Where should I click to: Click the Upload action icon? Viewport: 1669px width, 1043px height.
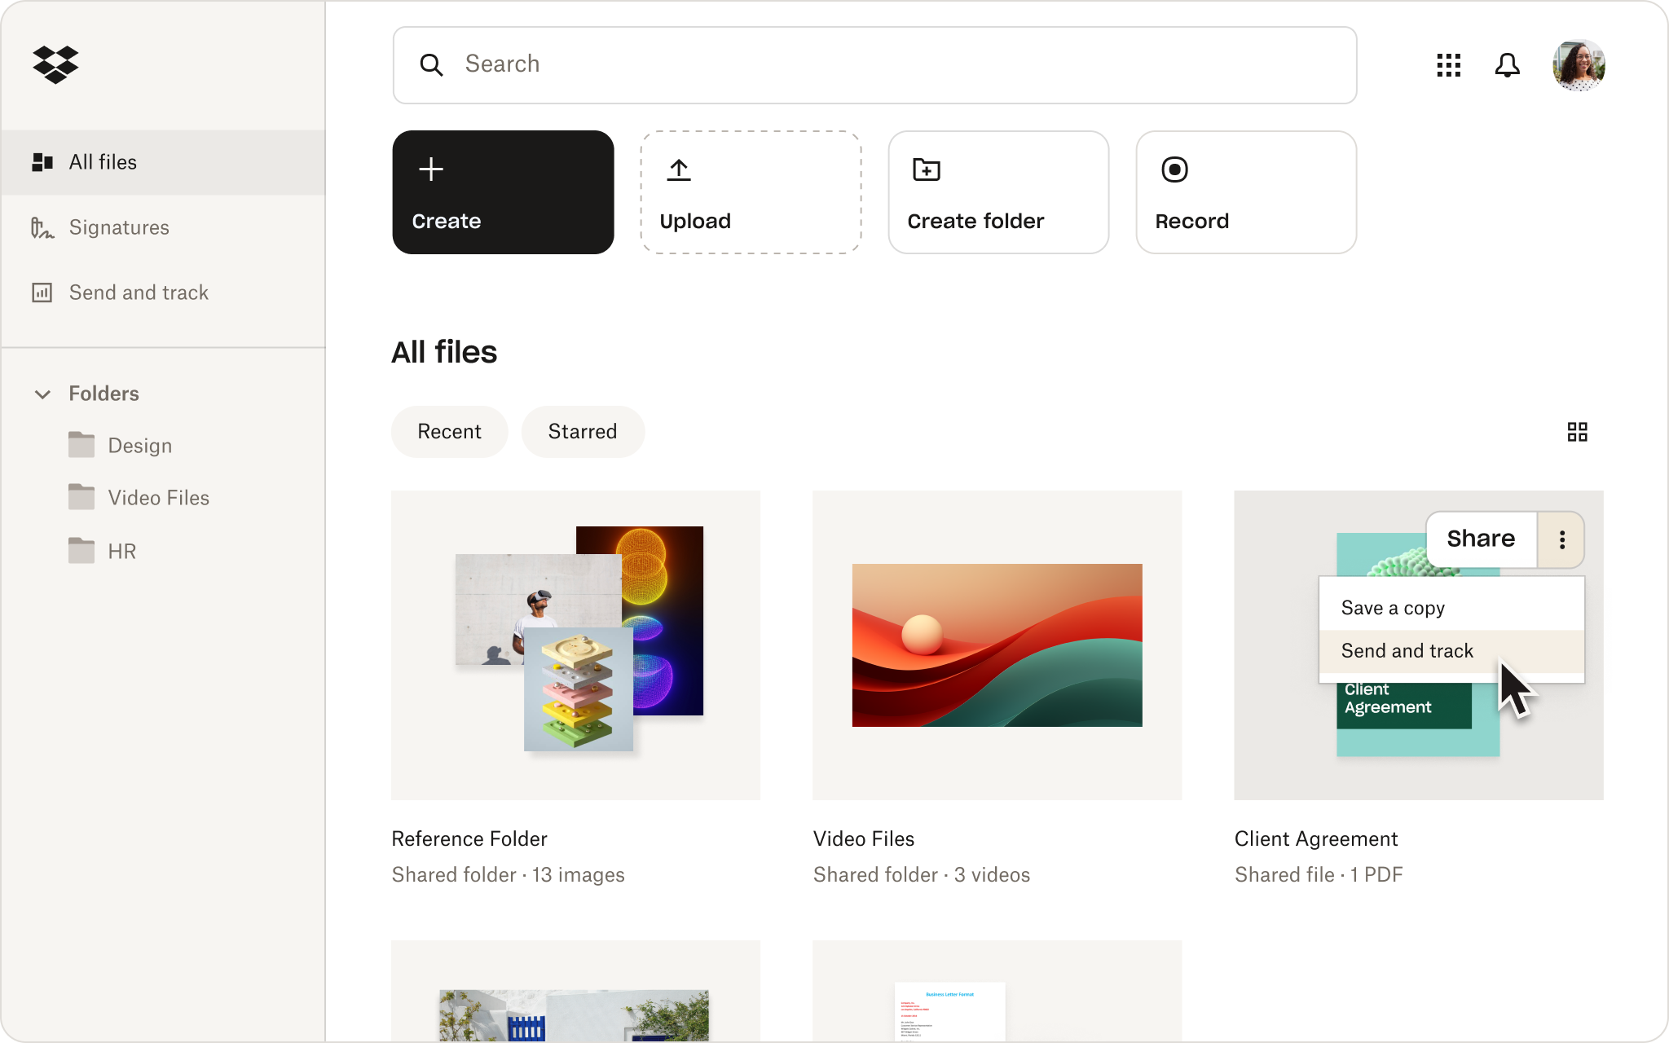point(679,169)
